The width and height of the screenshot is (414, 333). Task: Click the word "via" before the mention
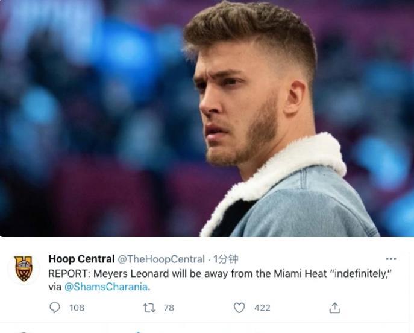click(x=55, y=287)
